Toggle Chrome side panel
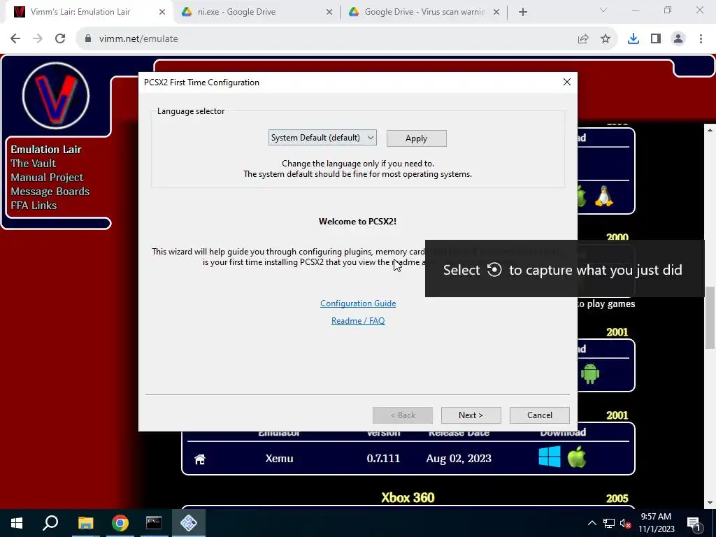Screen dimensions: 716x537 tap(656, 39)
